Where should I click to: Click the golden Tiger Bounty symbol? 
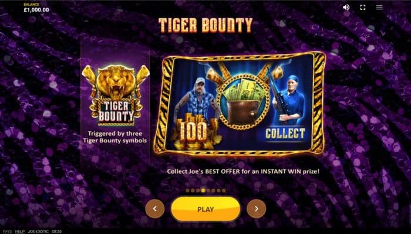[x=116, y=95]
